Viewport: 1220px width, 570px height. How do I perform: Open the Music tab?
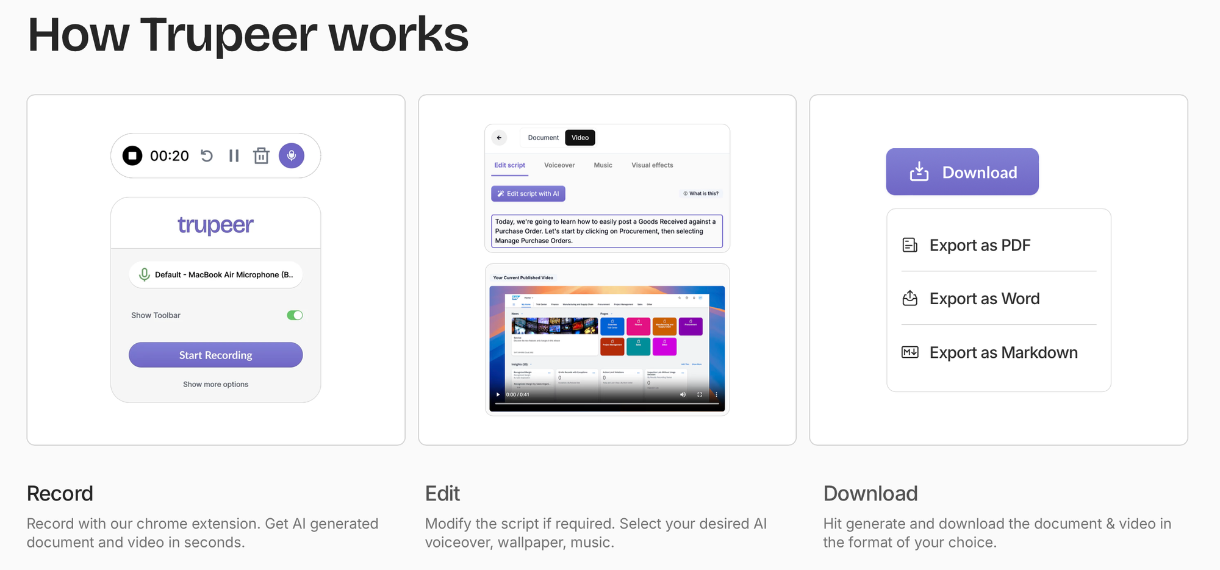(603, 165)
